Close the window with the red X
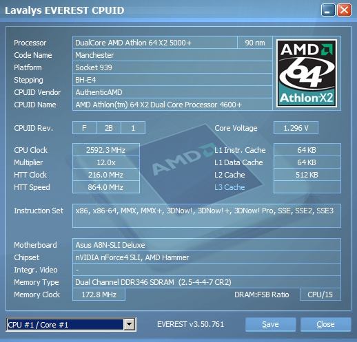The height and width of the screenshot is (342, 357). (344, 10)
